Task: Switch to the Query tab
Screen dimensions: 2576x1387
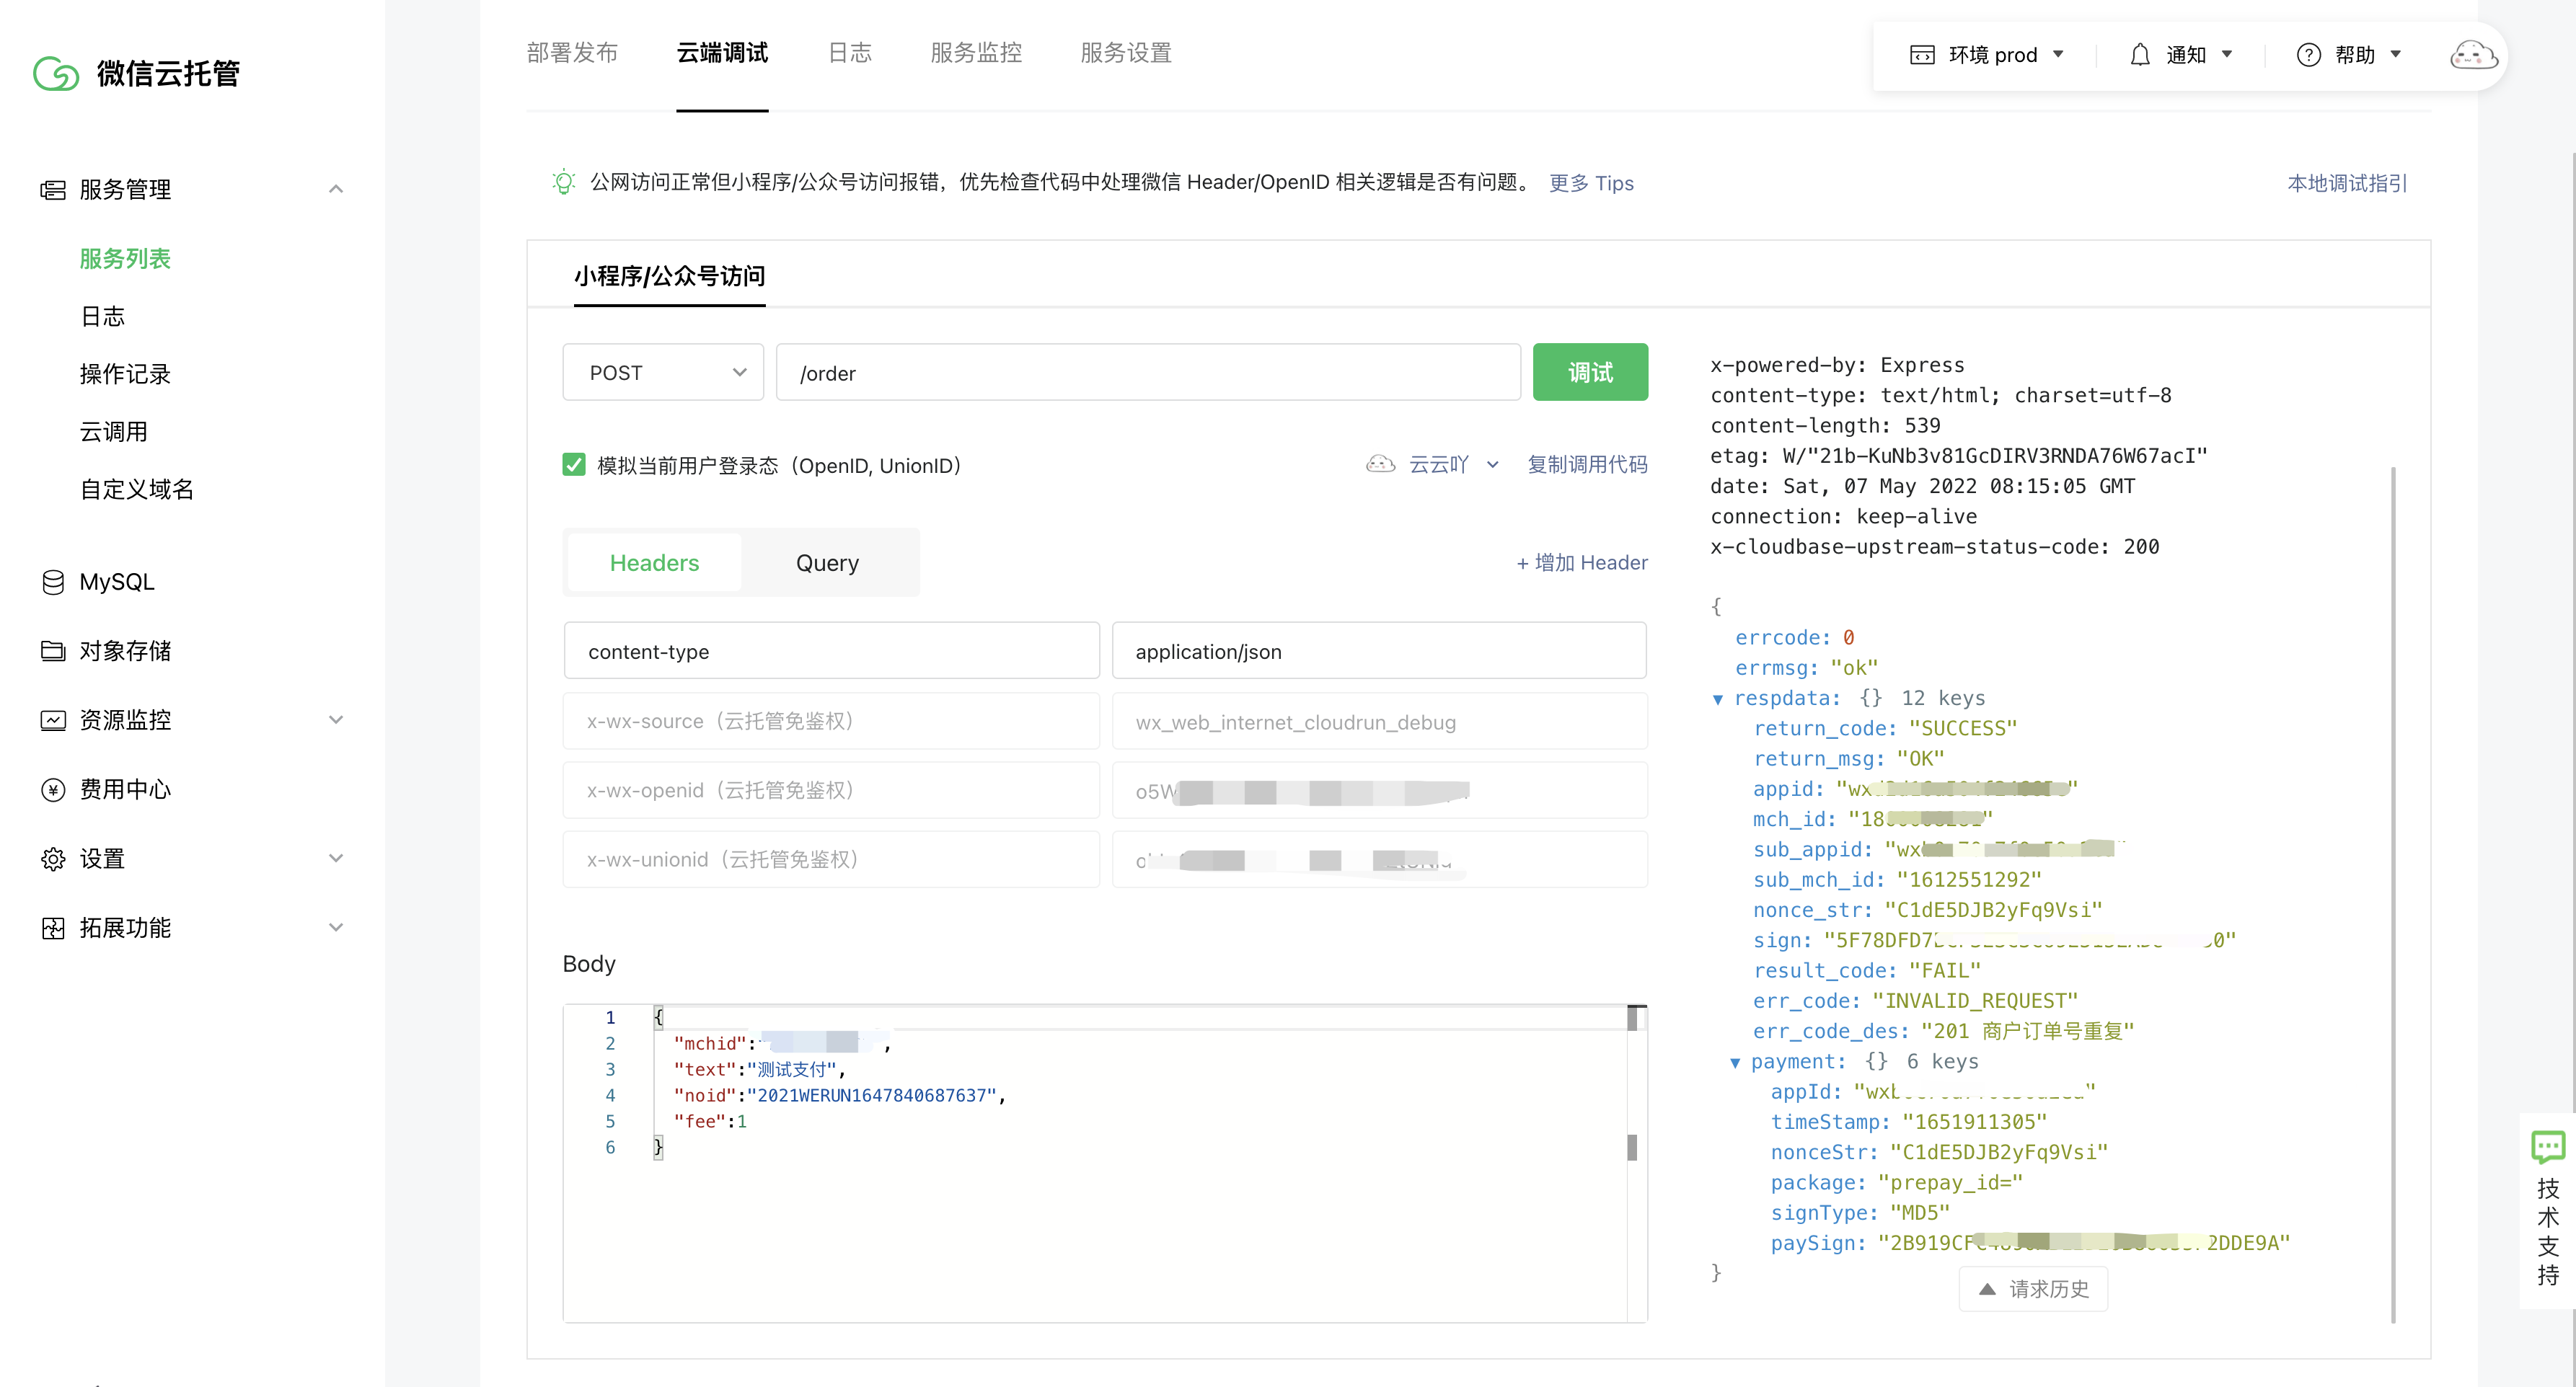Action: (x=827, y=562)
